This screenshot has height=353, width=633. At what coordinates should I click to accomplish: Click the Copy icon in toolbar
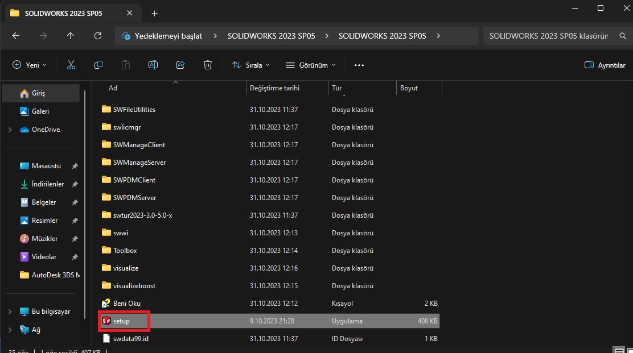pos(98,65)
